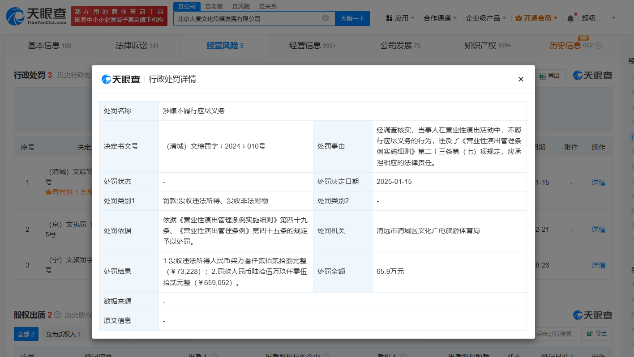634x357 pixels.
Task: Open notifications bell icon
Action: (x=570, y=18)
